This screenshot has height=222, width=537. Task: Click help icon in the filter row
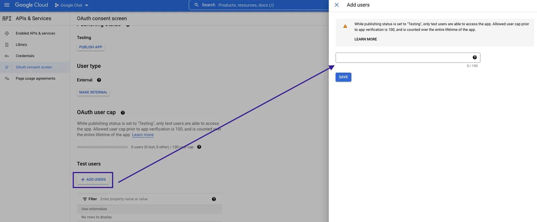click(214, 199)
